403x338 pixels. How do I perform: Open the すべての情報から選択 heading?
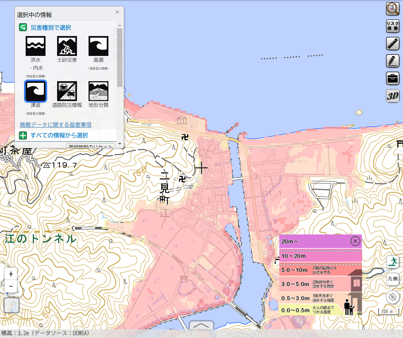59,135
